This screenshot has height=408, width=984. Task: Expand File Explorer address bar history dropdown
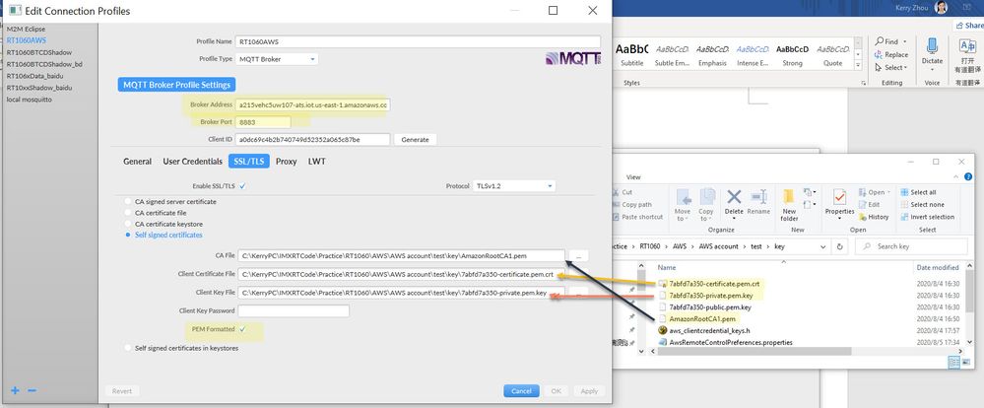[825, 246]
